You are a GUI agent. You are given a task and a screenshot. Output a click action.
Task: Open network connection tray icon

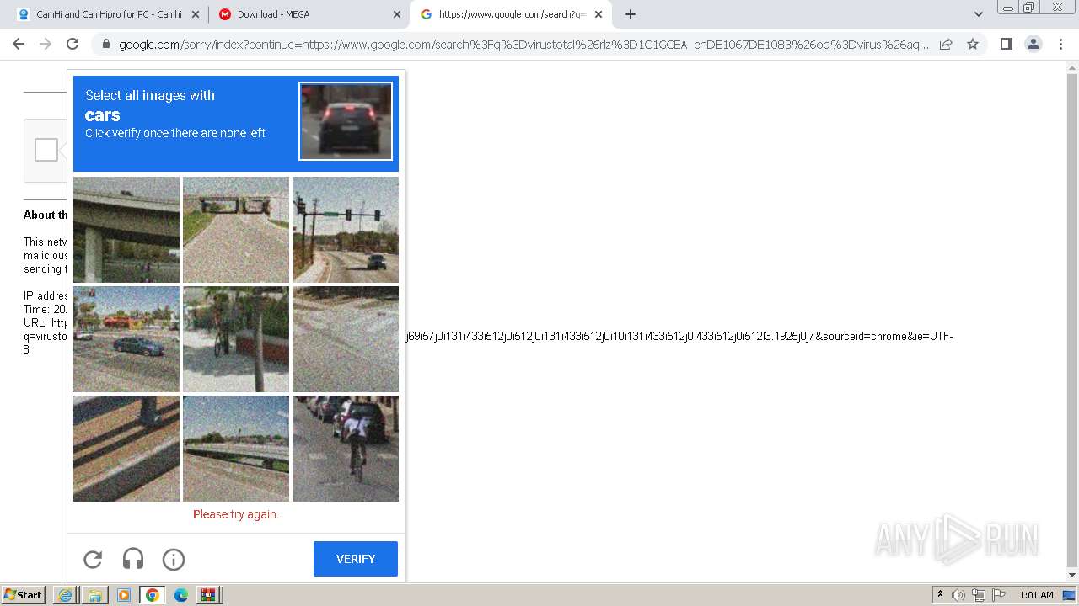979,595
